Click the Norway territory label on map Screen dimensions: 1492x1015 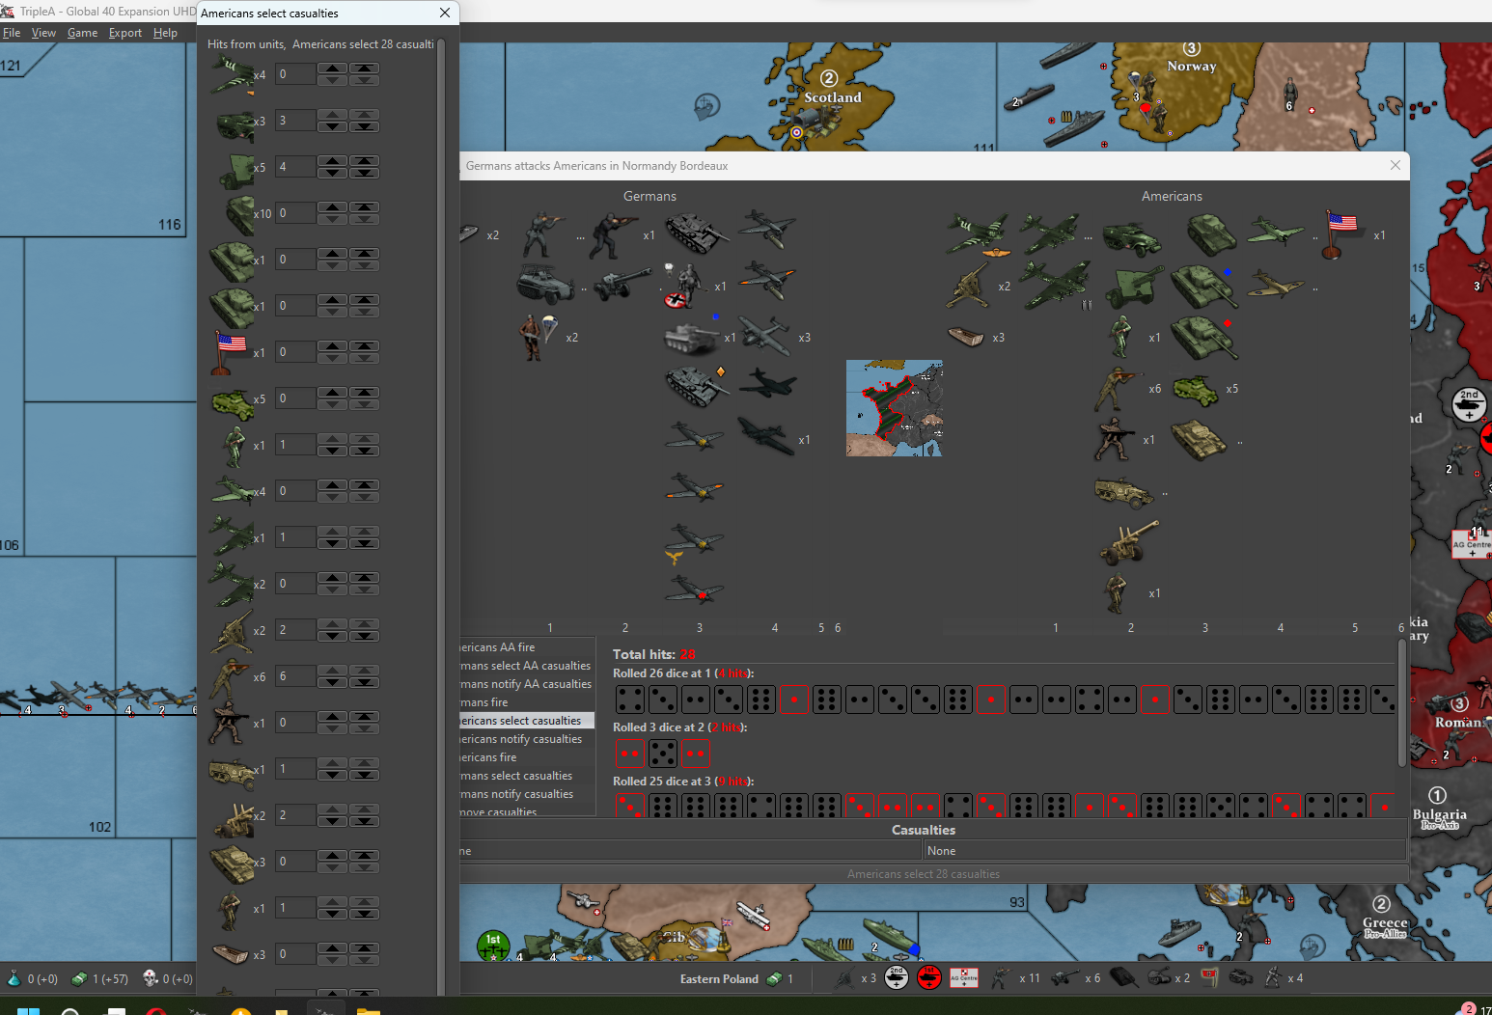[x=1192, y=66]
